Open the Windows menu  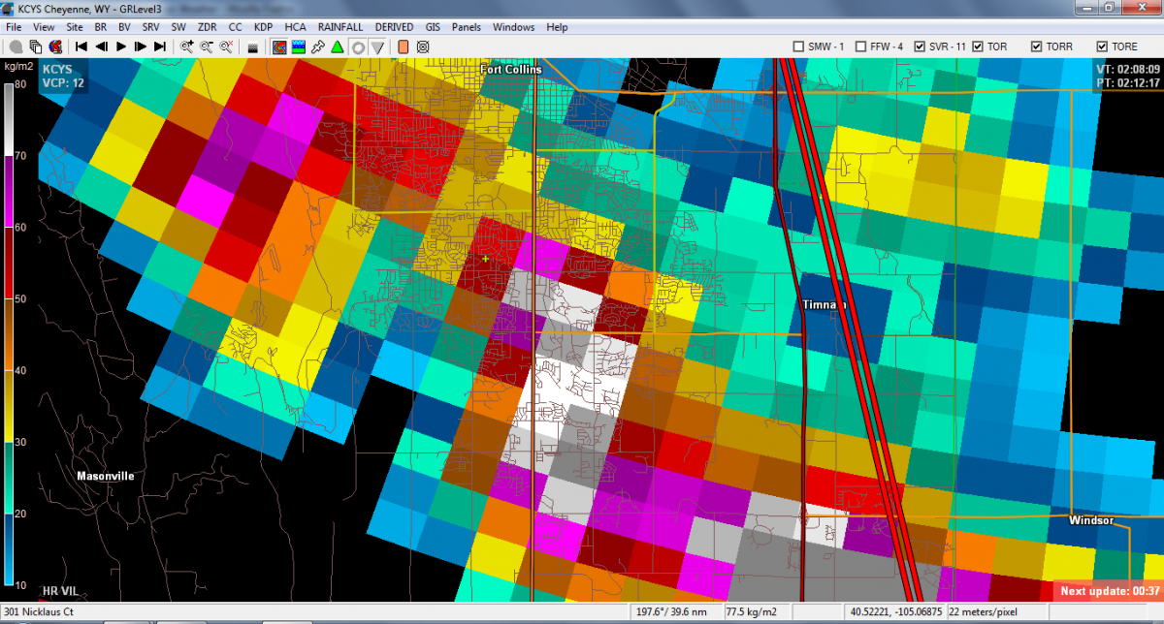pyautogui.click(x=514, y=27)
